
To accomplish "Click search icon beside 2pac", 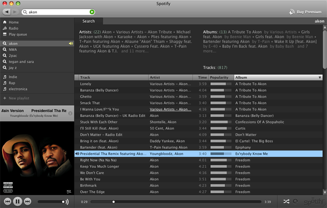I will pos(5,55).
